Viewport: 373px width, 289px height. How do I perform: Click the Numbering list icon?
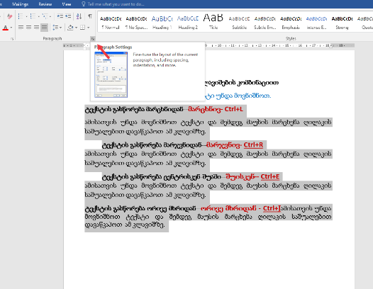click(x=33, y=16)
